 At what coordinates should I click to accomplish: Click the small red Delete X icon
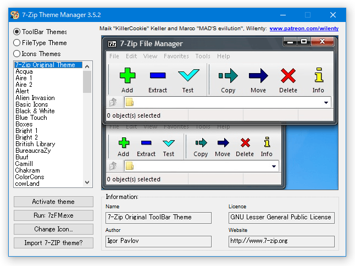click(245, 143)
